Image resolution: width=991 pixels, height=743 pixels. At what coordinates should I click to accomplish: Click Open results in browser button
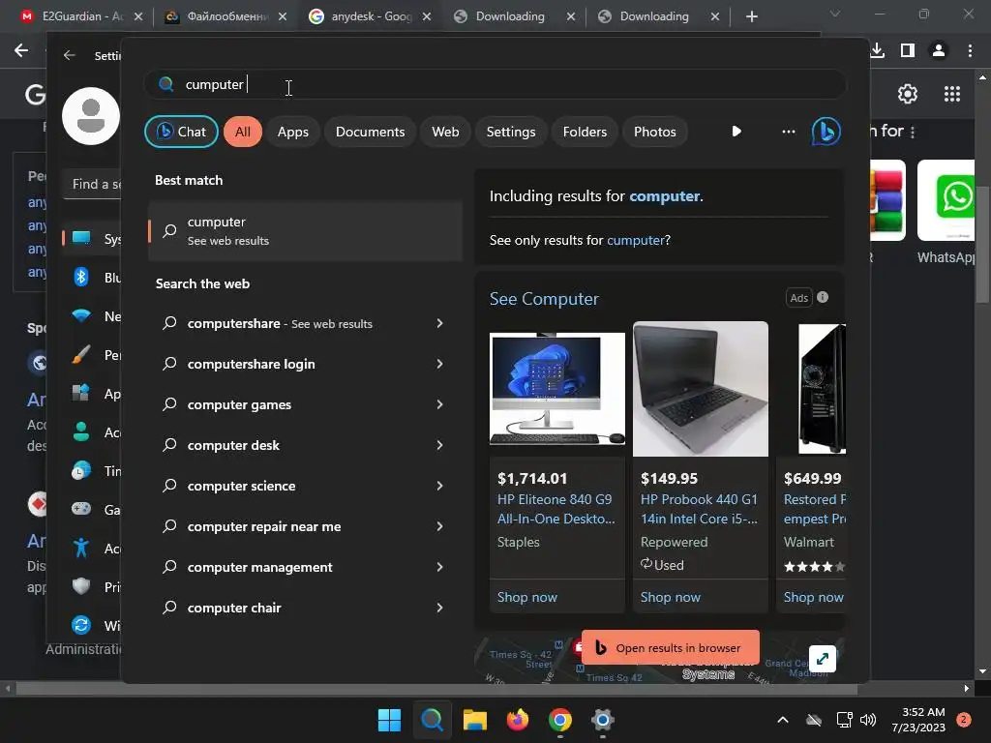point(671,647)
